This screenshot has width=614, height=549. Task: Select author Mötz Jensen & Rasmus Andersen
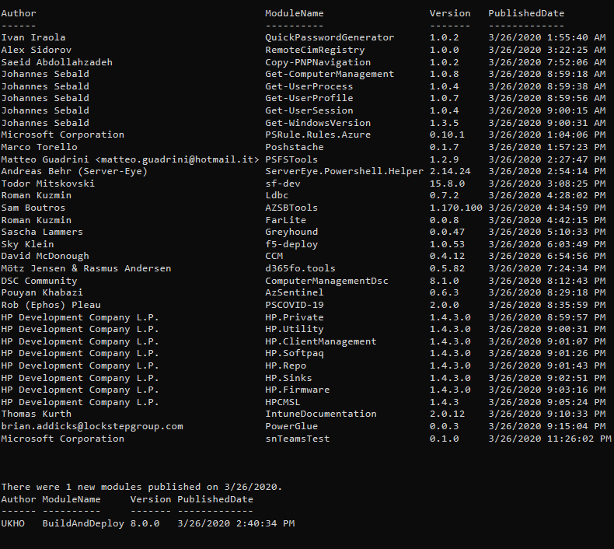tap(86, 269)
